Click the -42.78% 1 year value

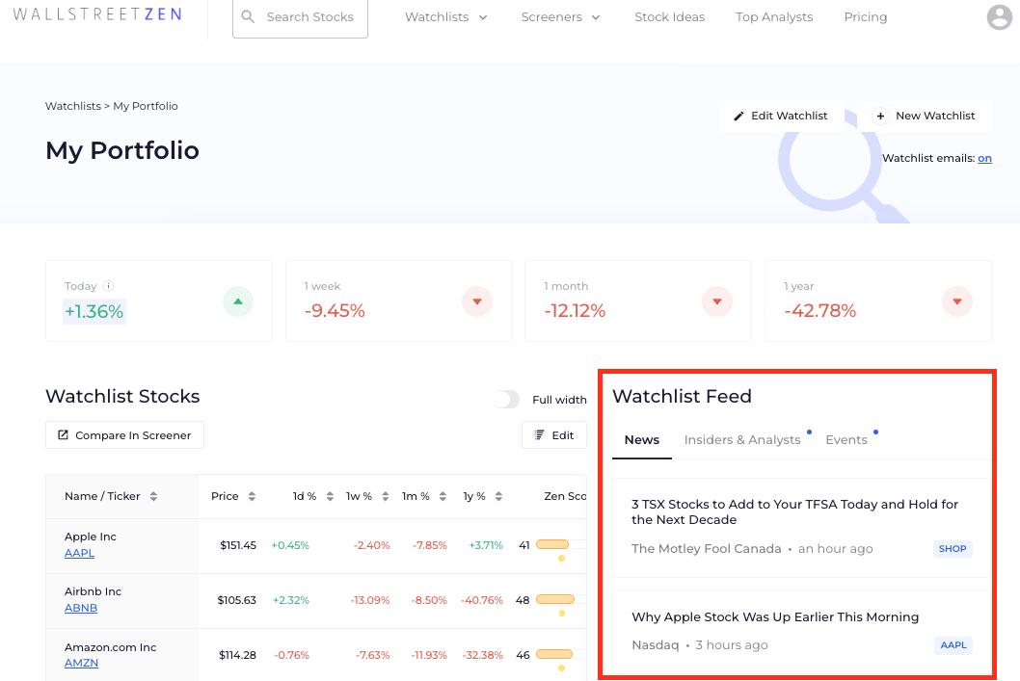point(819,311)
